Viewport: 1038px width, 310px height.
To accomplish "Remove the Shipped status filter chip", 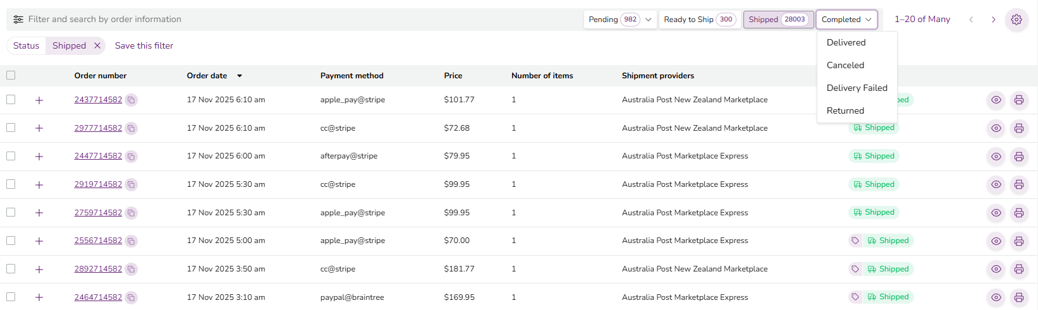I will [x=97, y=45].
